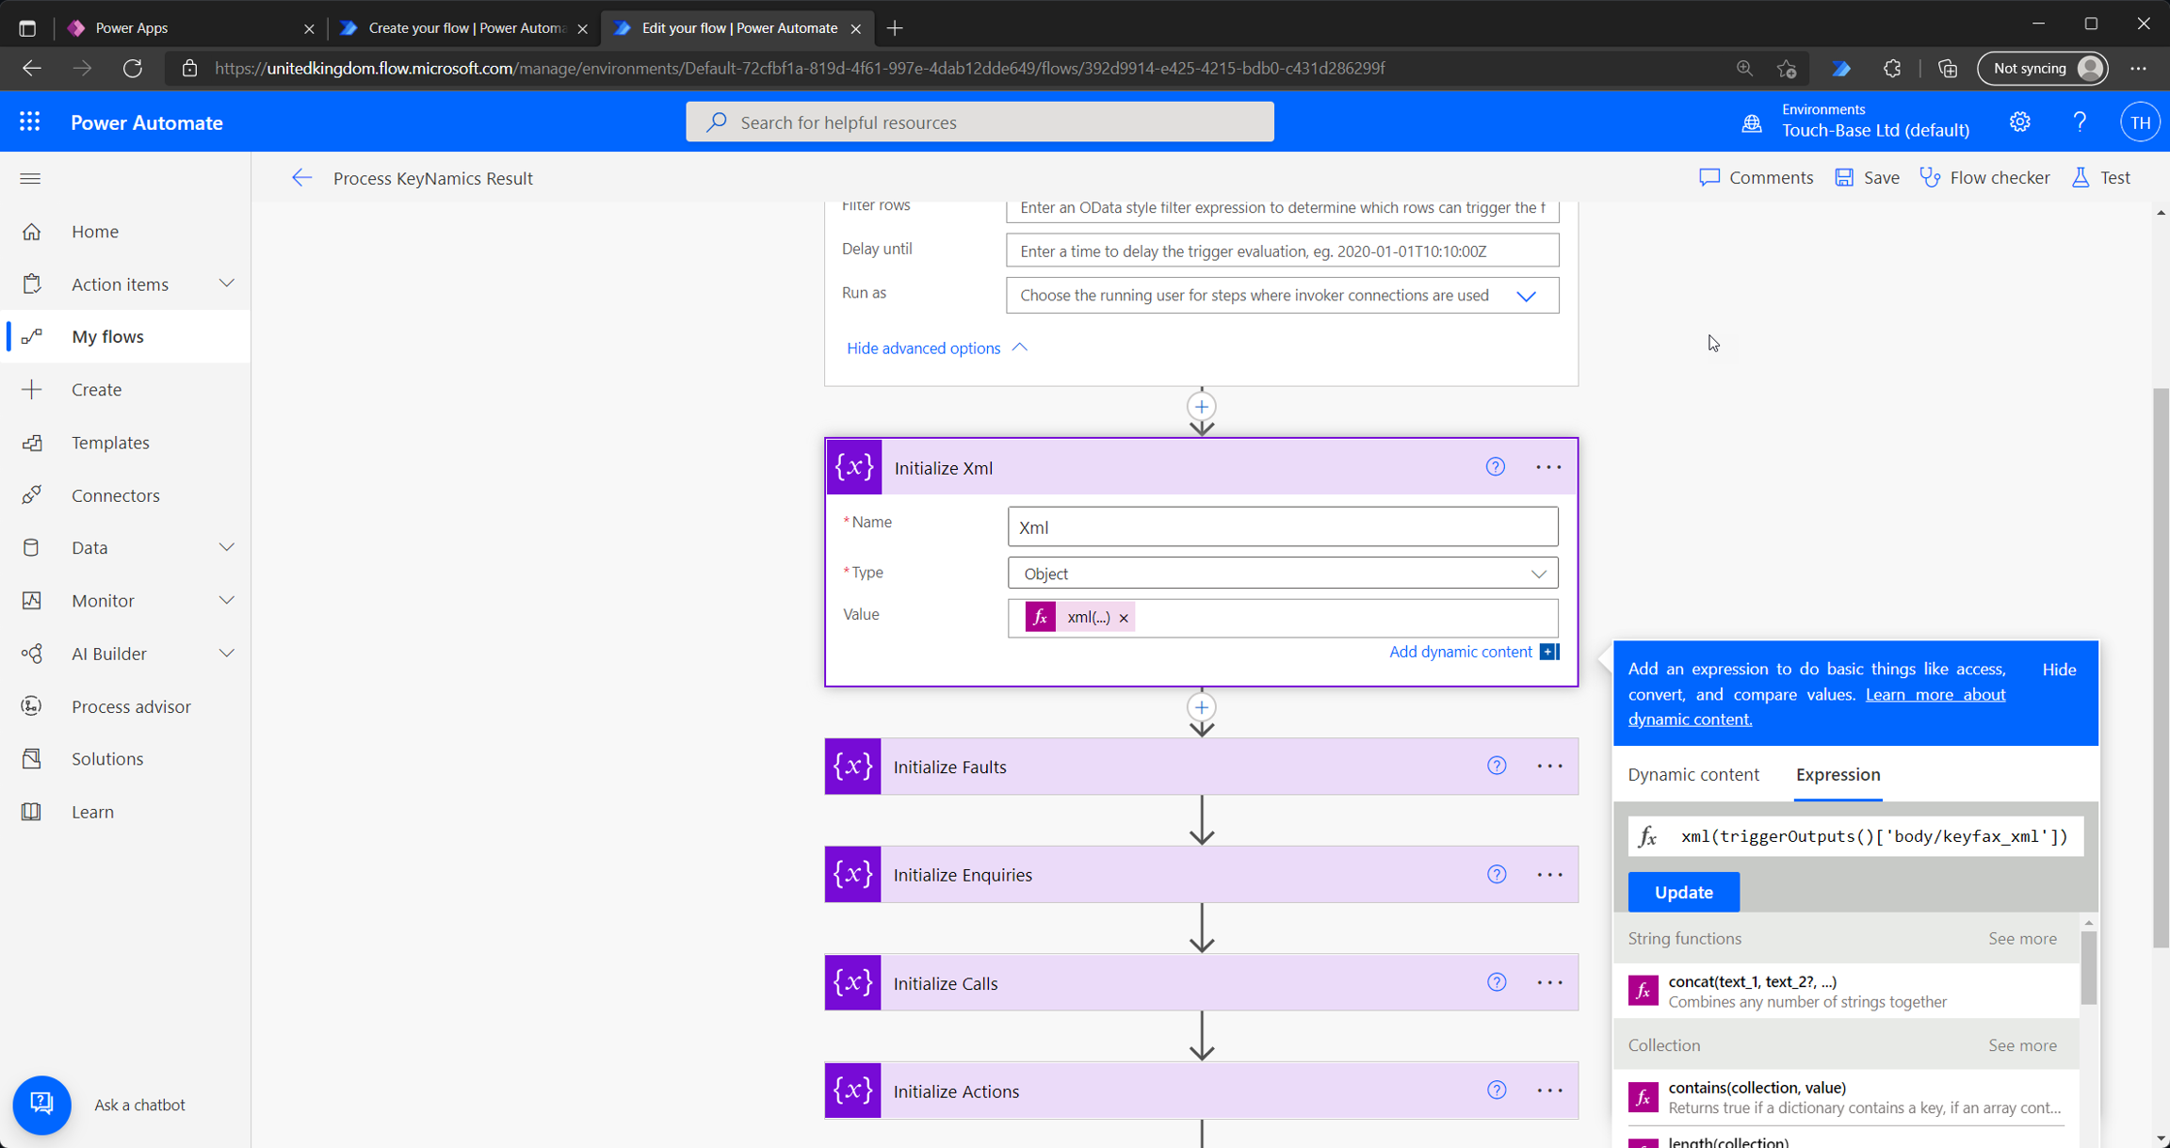Switch to the Dynamic content tab
Screen dimensions: 2170x1148
pyautogui.click(x=1692, y=774)
